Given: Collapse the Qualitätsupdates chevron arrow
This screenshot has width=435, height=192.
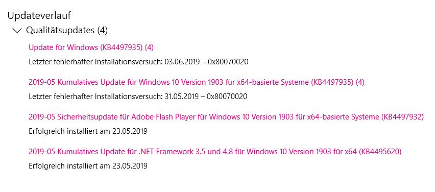Looking at the screenshot, I should [x=17, y=30].
